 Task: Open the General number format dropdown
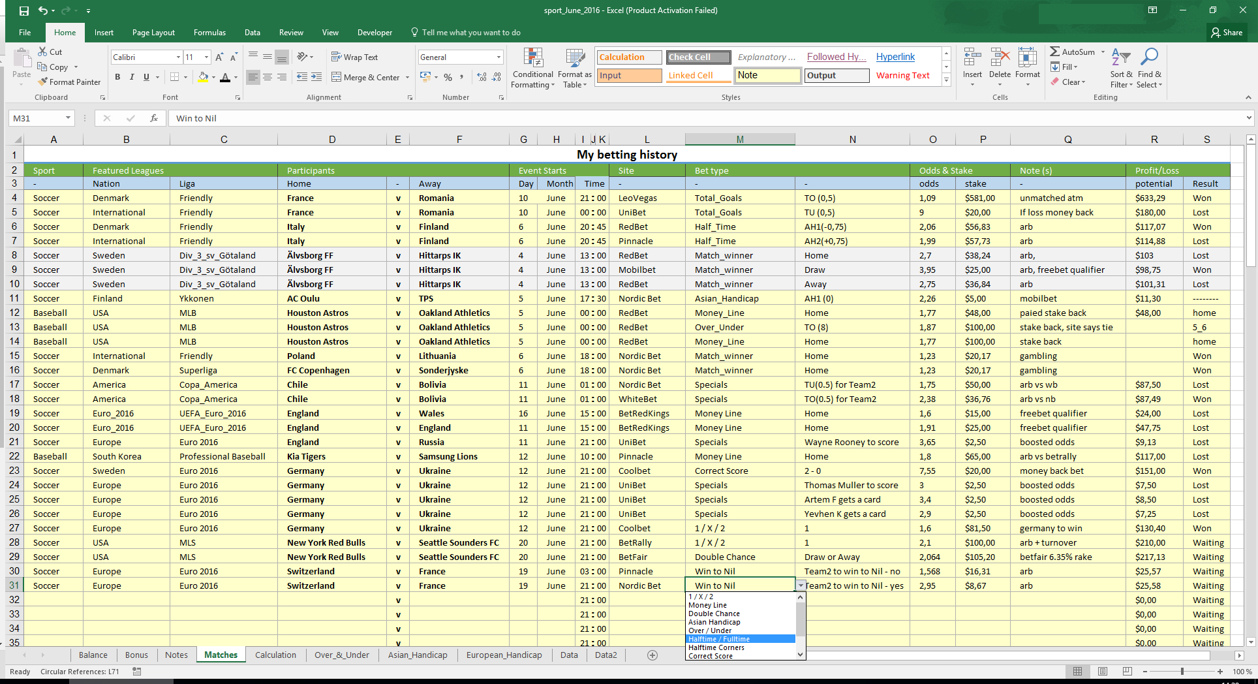[499, 57]
